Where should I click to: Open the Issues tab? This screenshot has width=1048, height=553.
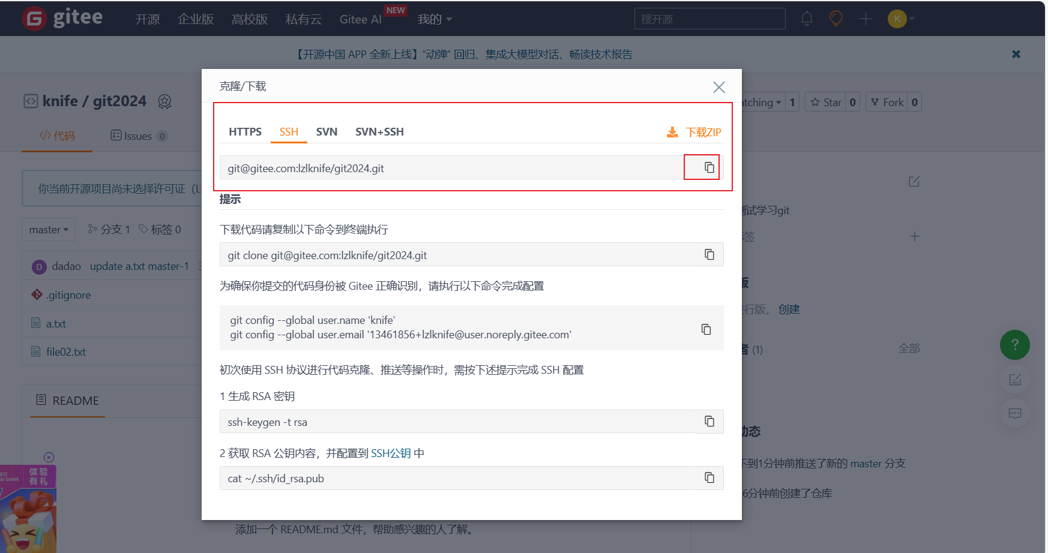tap(139, 136)
